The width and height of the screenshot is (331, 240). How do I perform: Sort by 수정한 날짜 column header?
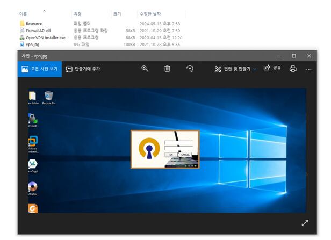coord(151,13)
